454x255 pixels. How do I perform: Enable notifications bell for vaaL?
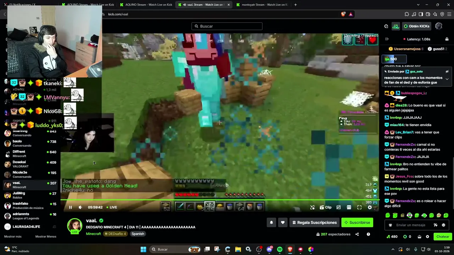click(x=271, y=222)
